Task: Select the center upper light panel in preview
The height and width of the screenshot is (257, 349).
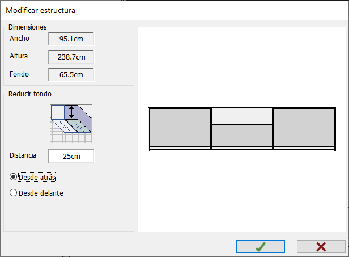Action: coord(242,116)
